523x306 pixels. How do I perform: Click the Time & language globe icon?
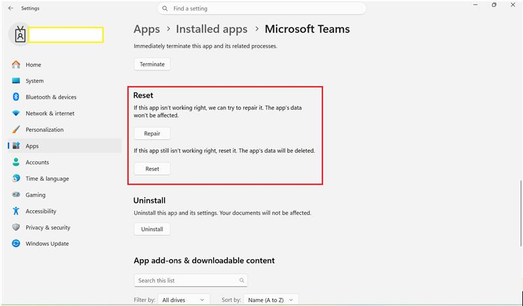pyautogui.click(x=16, y=179)
